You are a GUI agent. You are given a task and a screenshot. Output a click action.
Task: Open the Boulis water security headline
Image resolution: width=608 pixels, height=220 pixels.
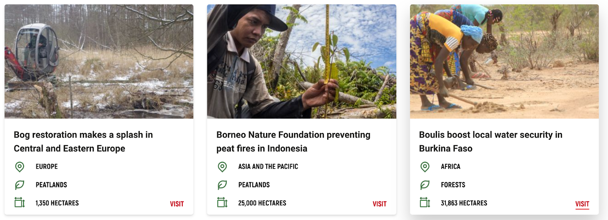click(x=490, y=141)
